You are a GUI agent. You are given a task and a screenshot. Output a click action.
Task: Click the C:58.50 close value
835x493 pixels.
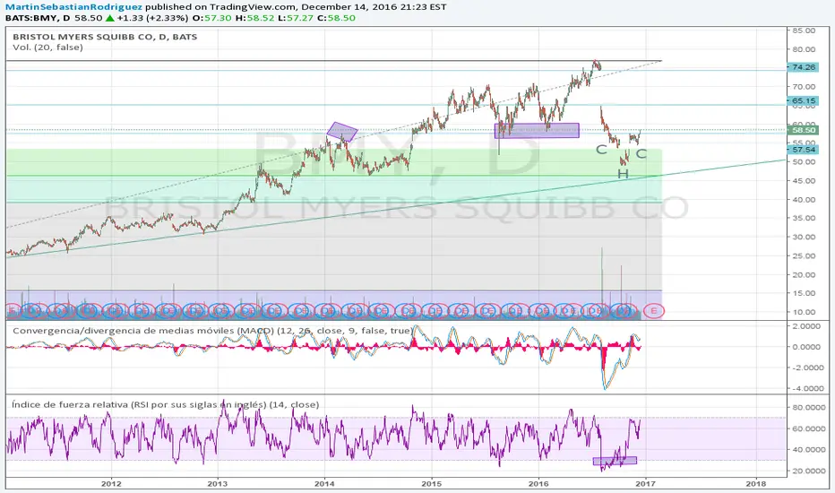click(336, 18)
